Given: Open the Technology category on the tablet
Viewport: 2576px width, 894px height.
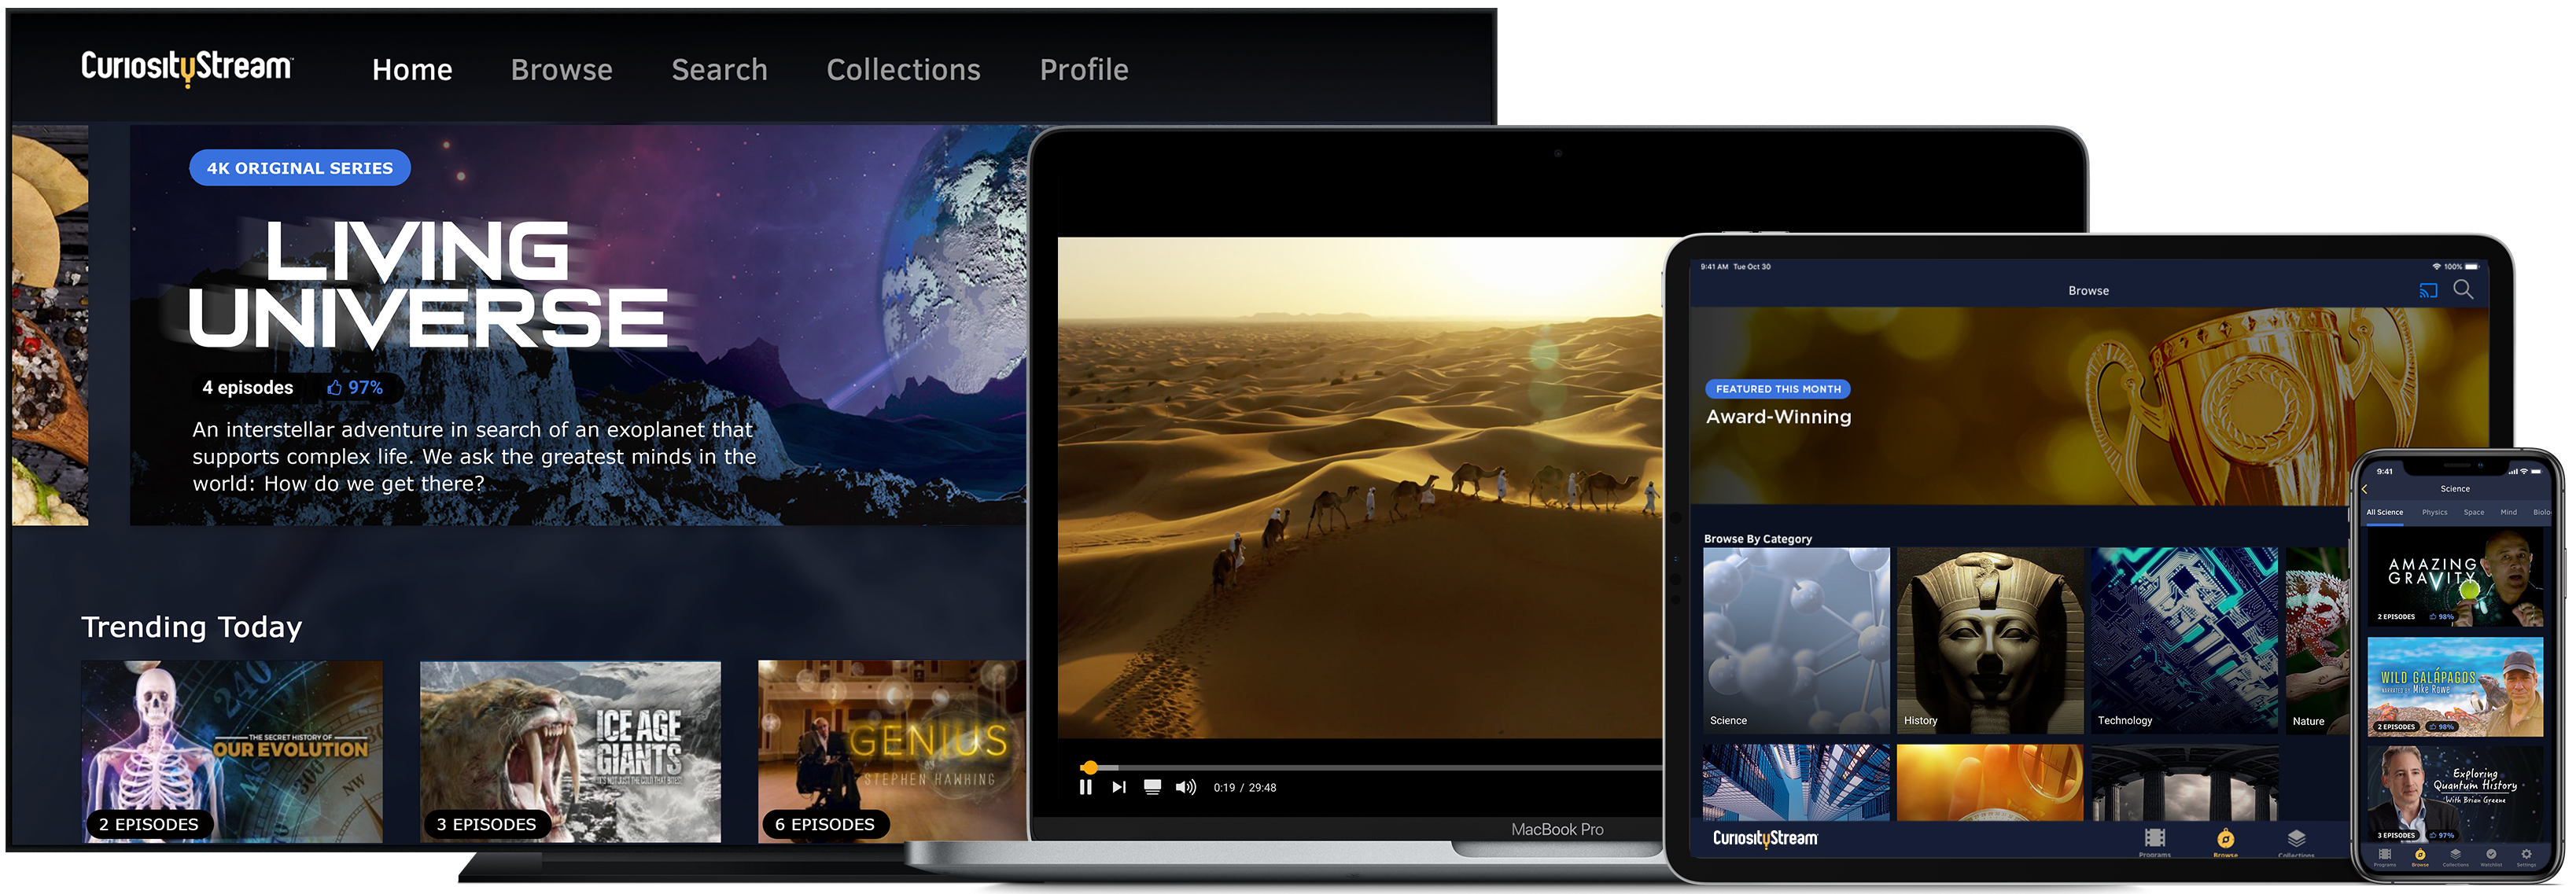Looking at the screenshot, I should (x=2184, y=641).
